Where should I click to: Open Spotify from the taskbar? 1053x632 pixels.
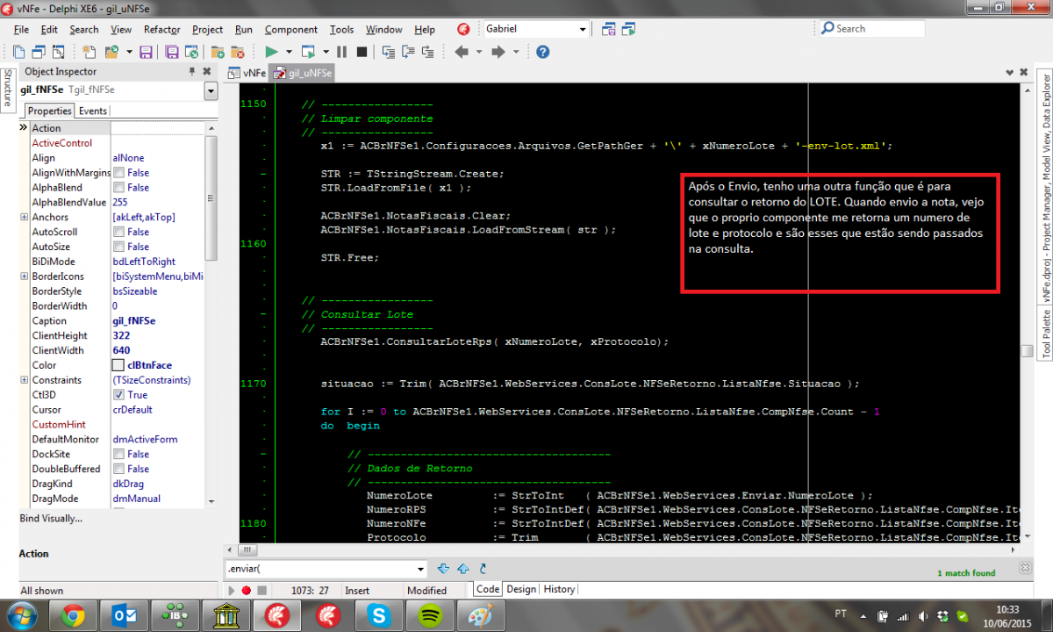click(431, 614)
